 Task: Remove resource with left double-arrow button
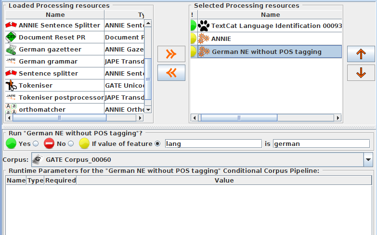171,73
